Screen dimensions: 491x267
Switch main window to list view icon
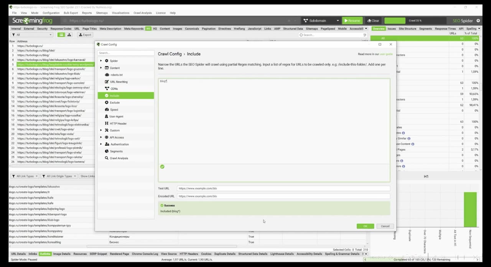[61, 35]
